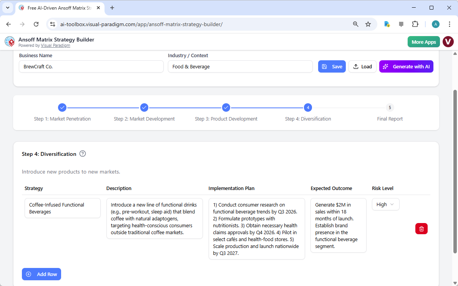Click the V user avatar in header
The width and height of the screenshot is (458, 286).
448,41
